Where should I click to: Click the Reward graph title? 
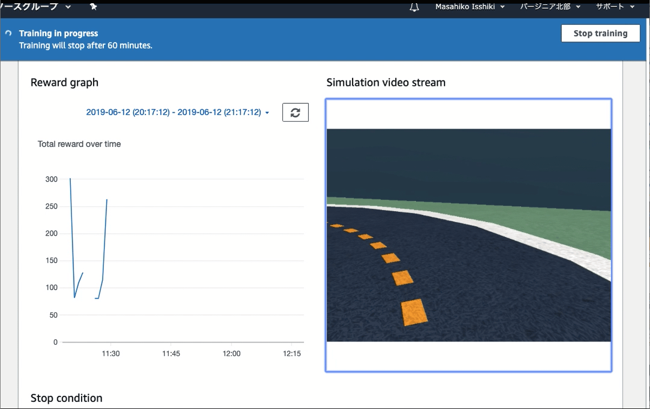64,82
